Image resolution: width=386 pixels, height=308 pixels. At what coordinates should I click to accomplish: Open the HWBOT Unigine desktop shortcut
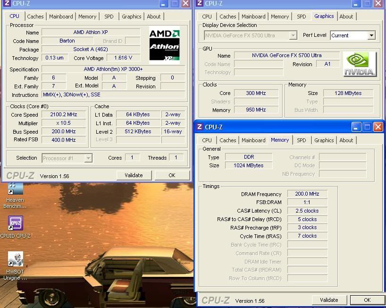[x=15, y=266]
